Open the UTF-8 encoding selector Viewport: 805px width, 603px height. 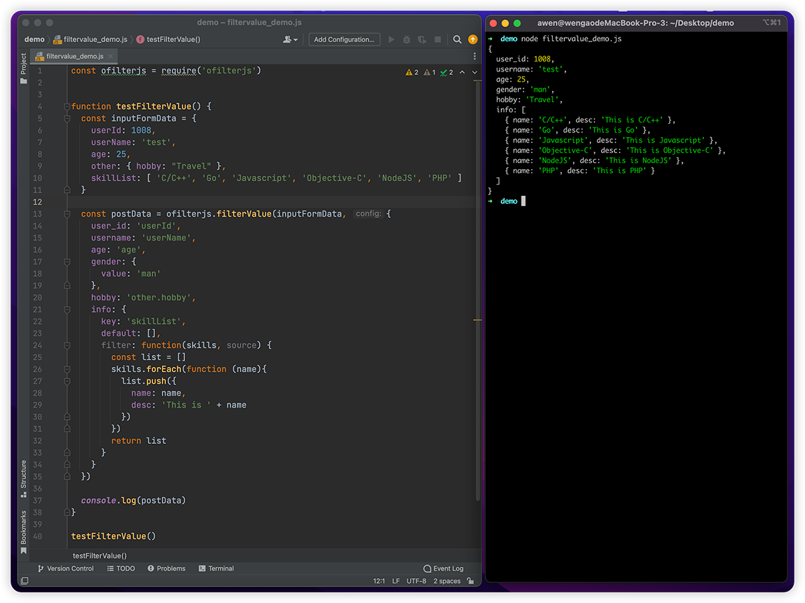point(415,581)
